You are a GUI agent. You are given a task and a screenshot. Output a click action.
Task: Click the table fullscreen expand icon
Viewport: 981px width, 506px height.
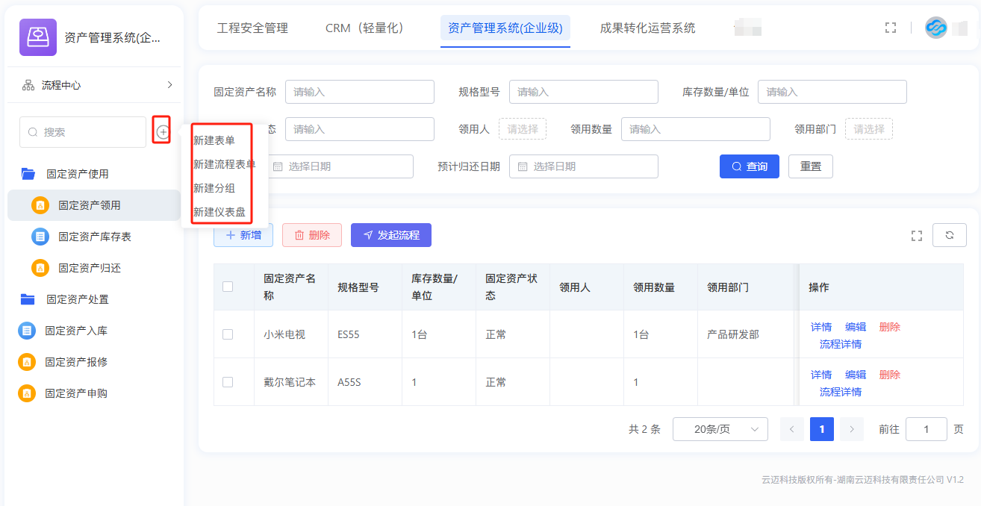(x=917, y=236)
